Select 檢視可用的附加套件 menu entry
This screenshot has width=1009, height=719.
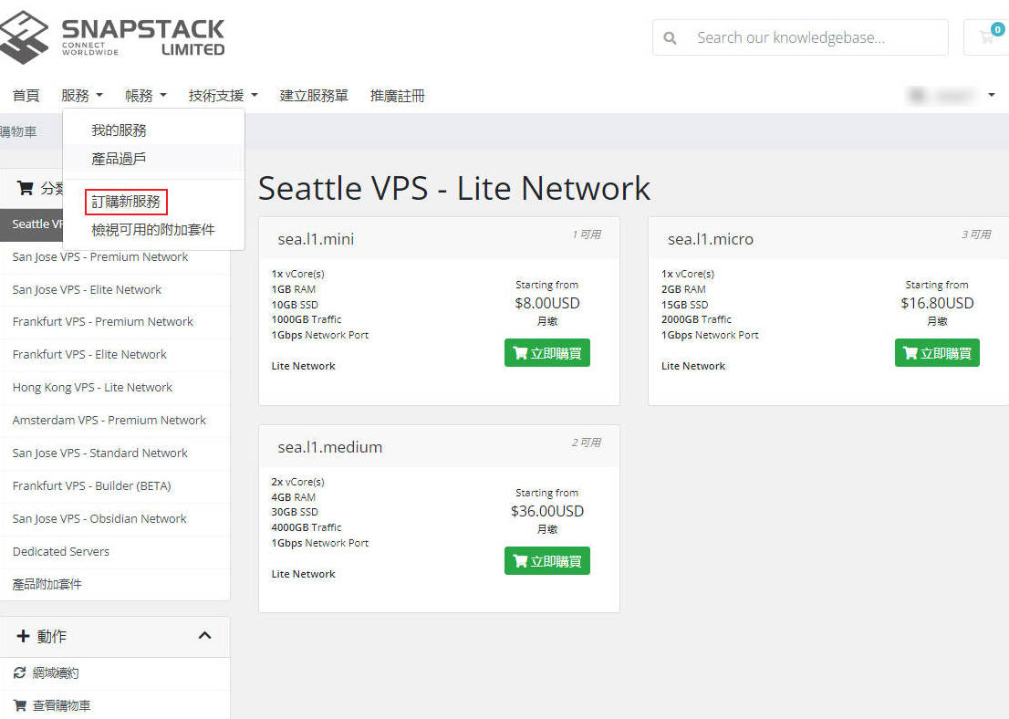tap(153, 230)
